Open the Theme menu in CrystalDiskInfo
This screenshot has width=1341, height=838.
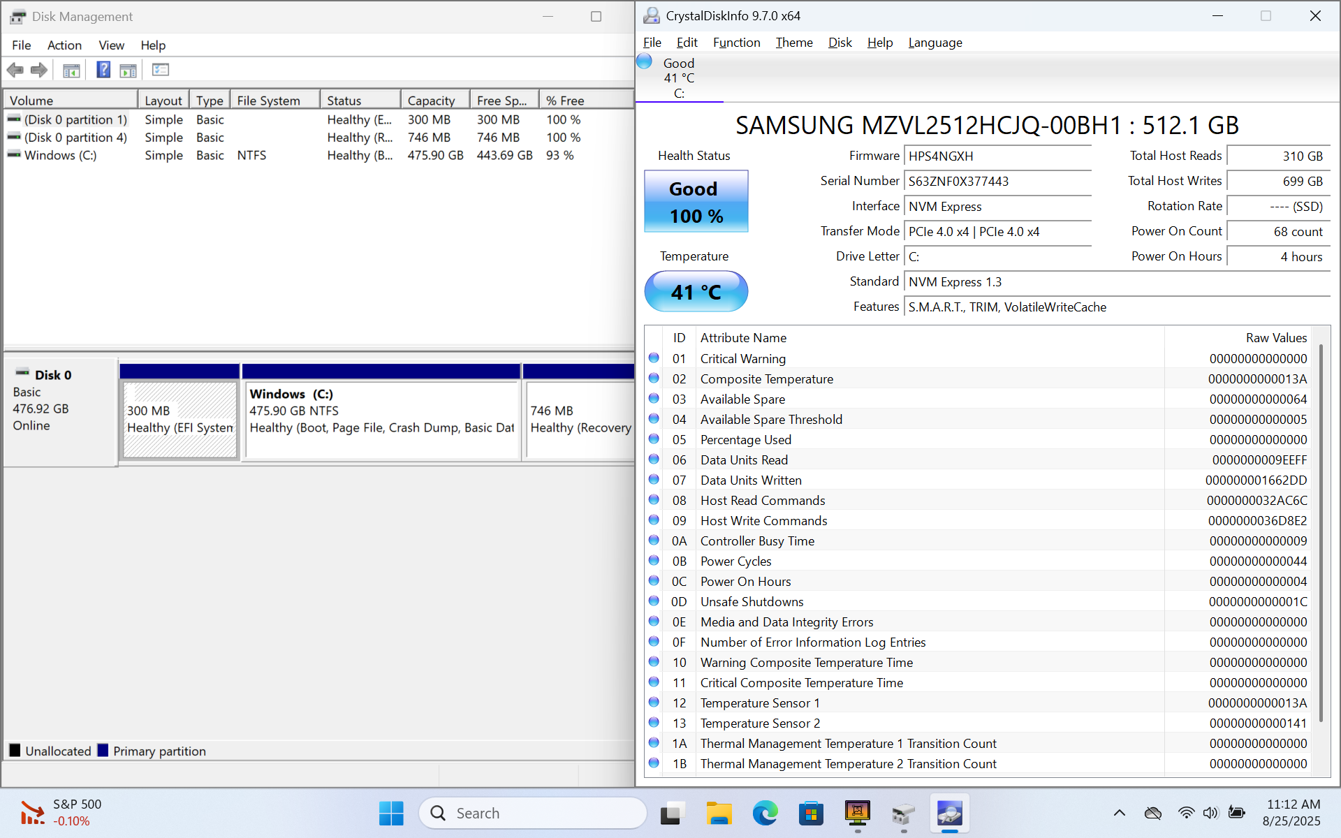(x=794, y=43)
